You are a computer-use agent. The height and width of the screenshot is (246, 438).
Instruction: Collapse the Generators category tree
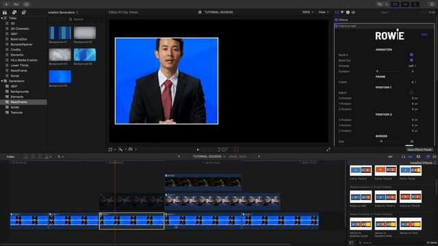tap(2, 81)
